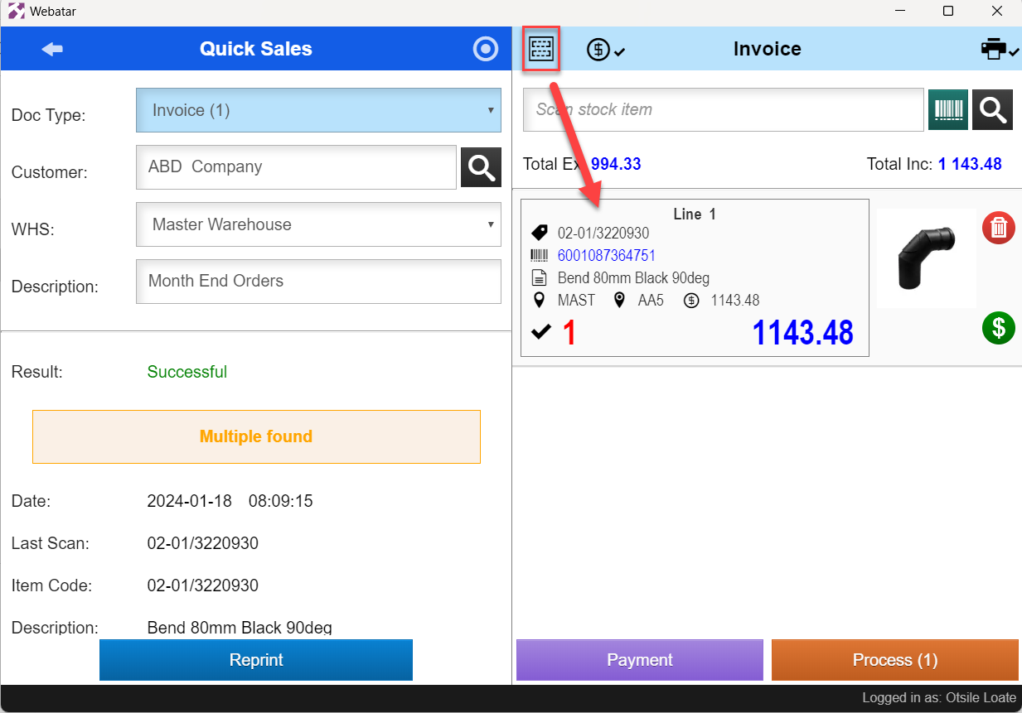This screenshot has width=1022, height=713.
Task: Go back using the Quick Sales arrow
Action: pyautogui.click(x=52, y=49)
